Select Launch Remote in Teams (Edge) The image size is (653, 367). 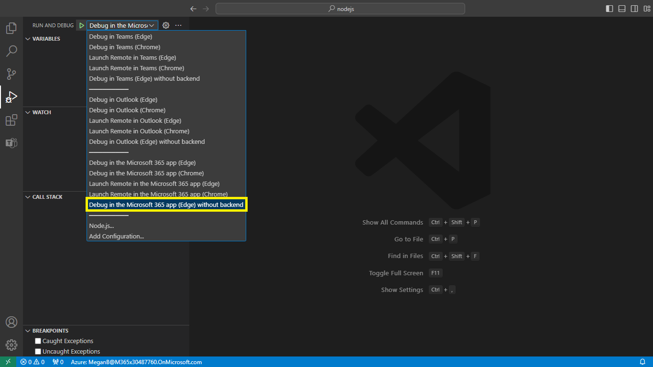click(x=166, y=57)
